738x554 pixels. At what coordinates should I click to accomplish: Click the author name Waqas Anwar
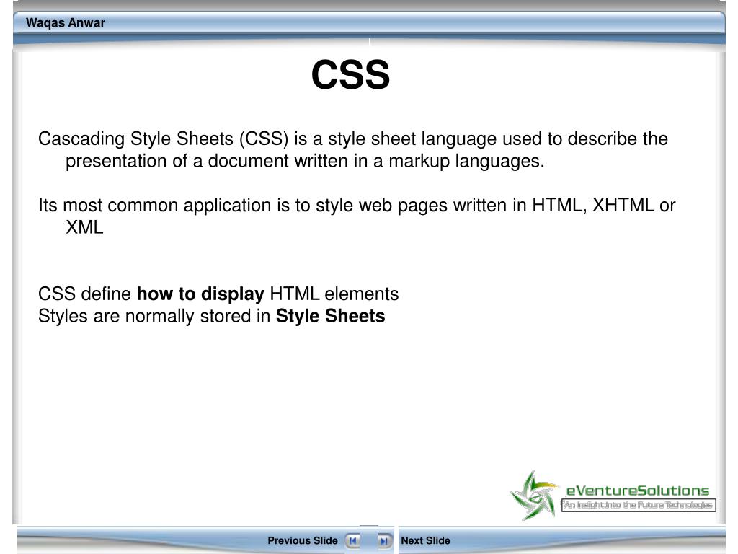click(66, 22)
